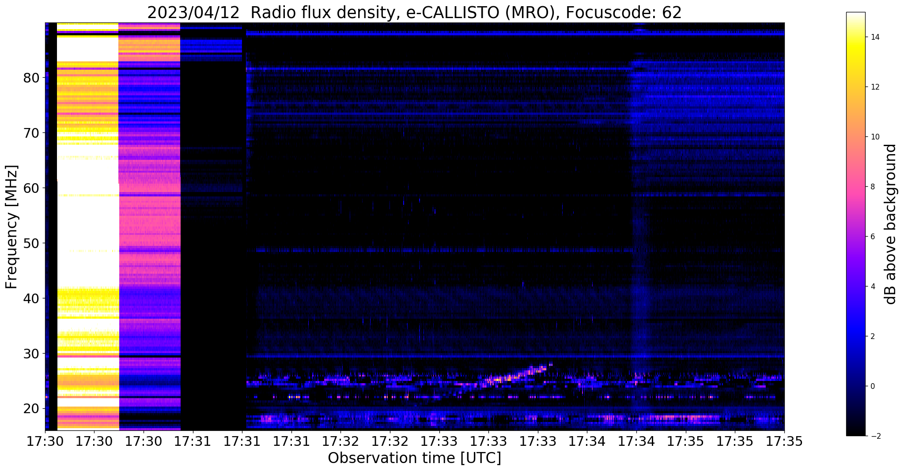Click the plot title with date 2023/04/12

(x=414, y=13)
